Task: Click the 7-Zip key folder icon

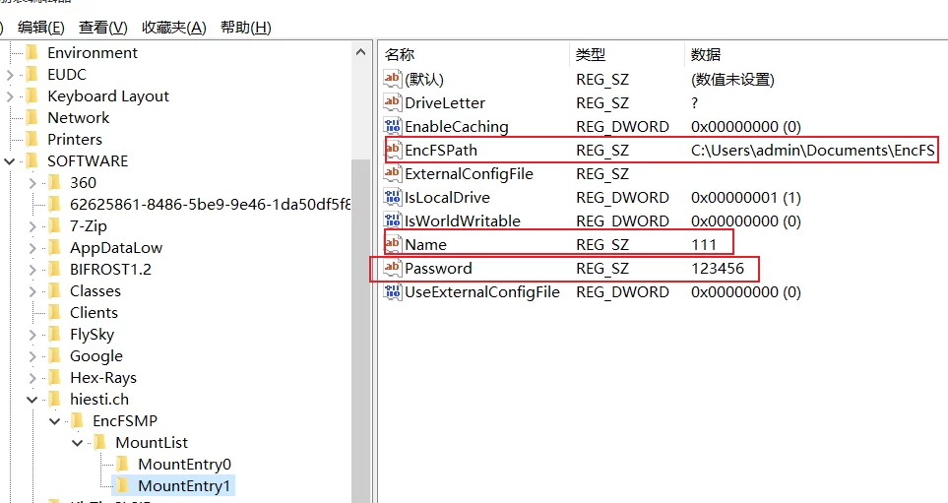Action: click(x=55, y=226)
